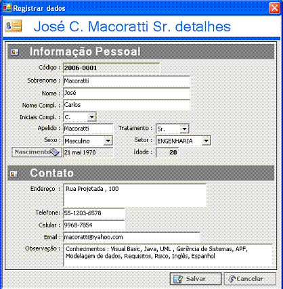283x289 pixels.
Task: Click the app icon in title bar
Action: [x=7, y=7]
